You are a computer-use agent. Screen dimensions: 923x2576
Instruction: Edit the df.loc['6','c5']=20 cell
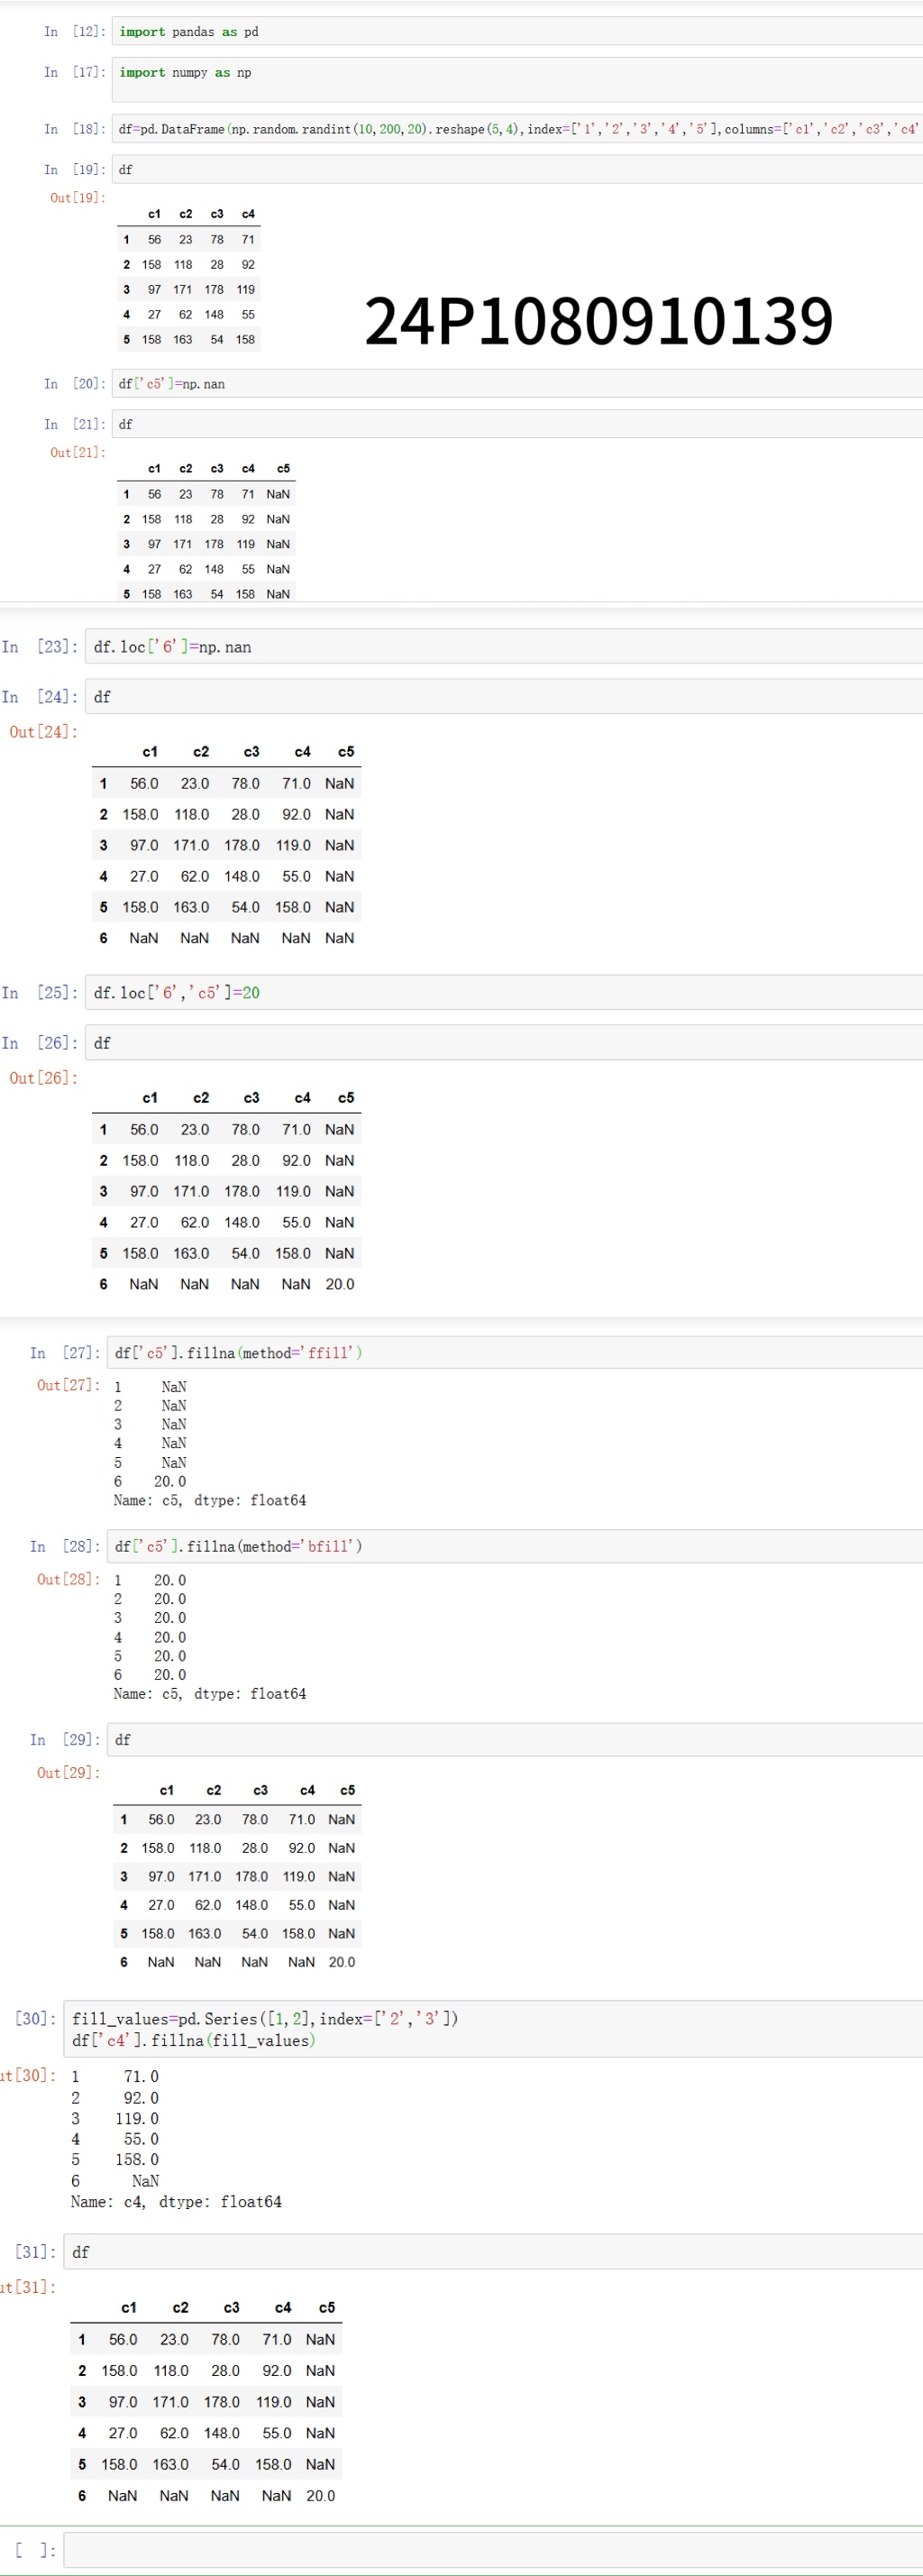(504, 993)
